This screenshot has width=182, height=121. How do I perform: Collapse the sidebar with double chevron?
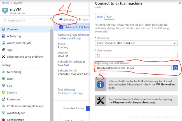(x=51, y=18)
